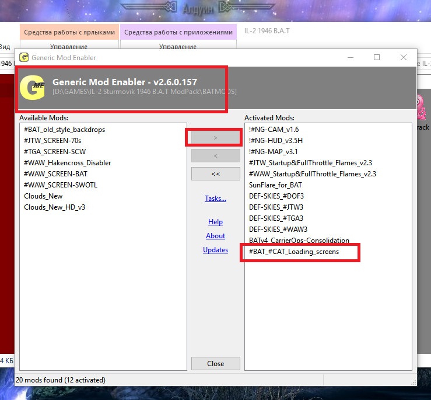
Task: Select DEF-SKIES_#JTW3 activated mod
Action: (276, 207)
